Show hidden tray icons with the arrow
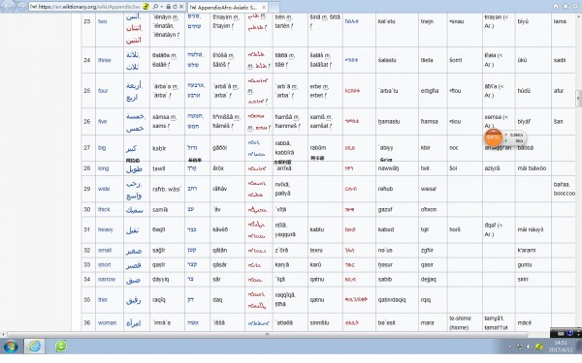Image resolution: width=582 pixels, height=363 pixels. click(x=509, y=347)
